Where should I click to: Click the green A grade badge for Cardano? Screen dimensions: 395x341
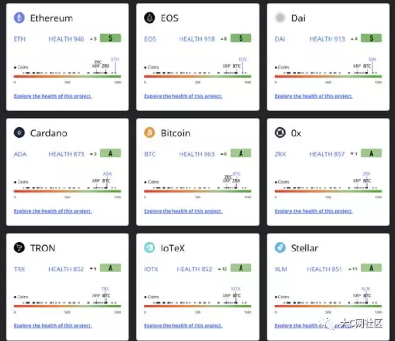pyautogui.click(x=110, y=153)
